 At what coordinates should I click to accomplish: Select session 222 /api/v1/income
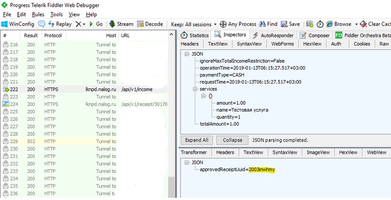click(84, 89)
